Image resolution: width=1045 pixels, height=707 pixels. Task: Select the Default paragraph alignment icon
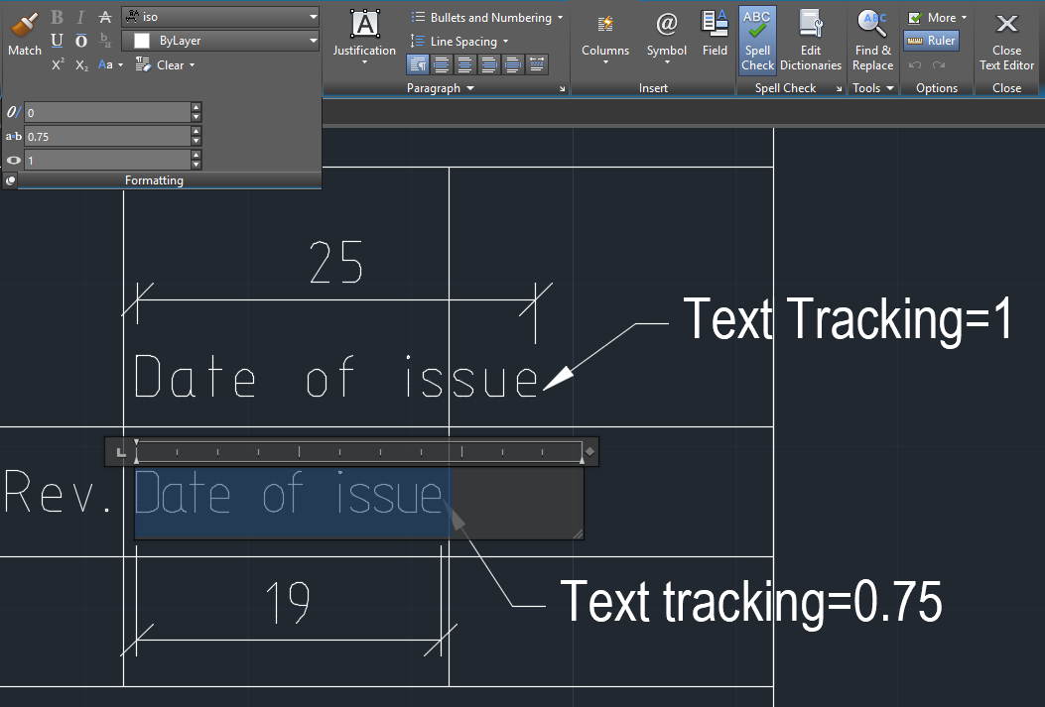coord(418,64)
